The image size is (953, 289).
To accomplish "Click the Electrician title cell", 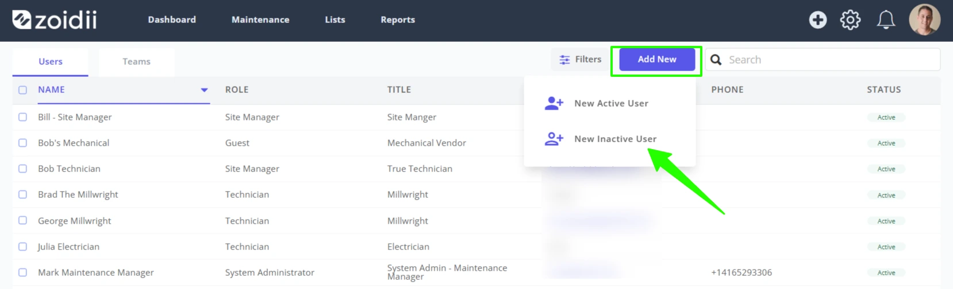I will point(408,247).
